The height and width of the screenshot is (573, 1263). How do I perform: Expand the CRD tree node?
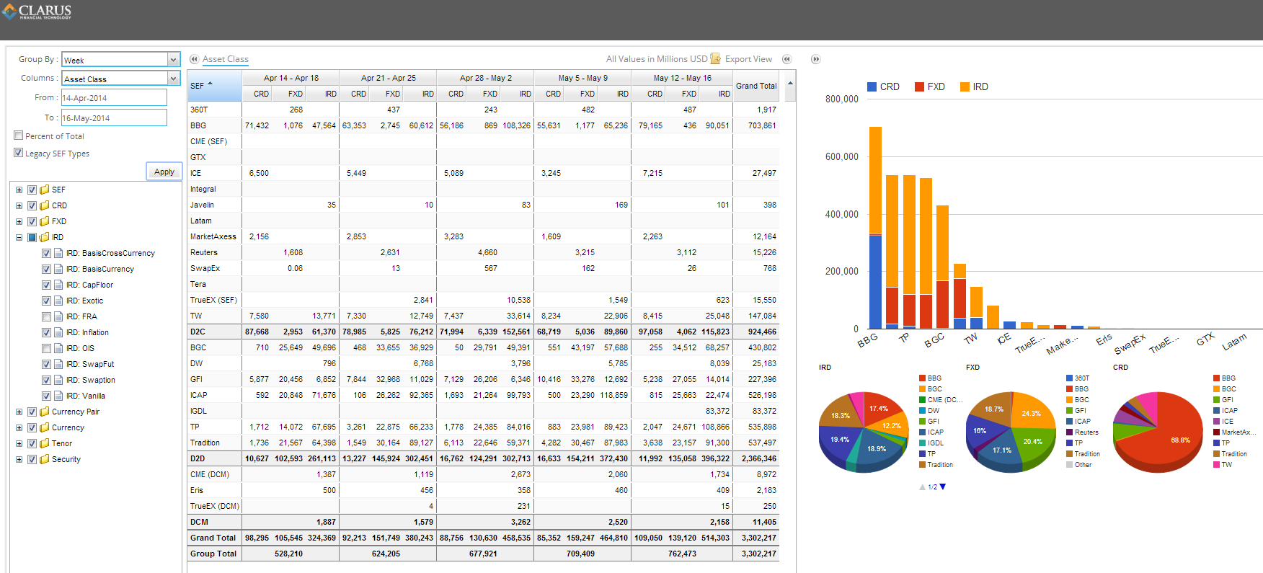click(19, 205)
